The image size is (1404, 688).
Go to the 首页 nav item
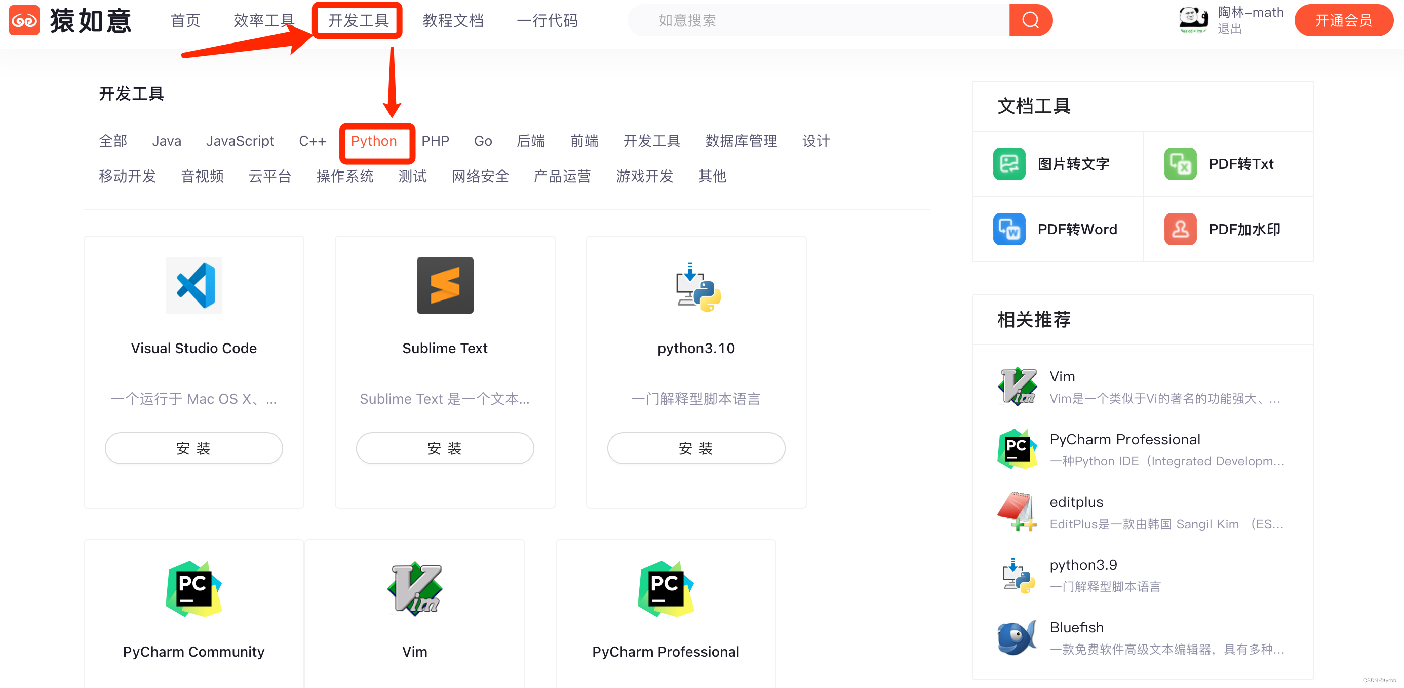(185, 21)
